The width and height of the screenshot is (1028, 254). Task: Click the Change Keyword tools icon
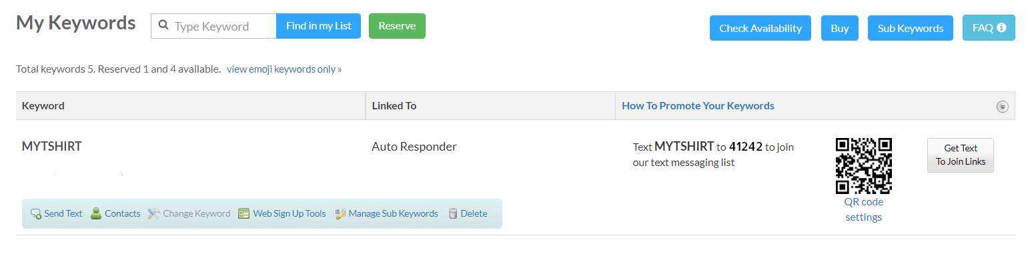(154, 214)
